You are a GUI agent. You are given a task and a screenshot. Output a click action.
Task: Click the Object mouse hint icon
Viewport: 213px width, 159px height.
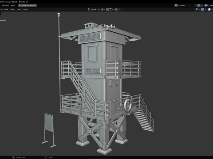coord(46,158)
